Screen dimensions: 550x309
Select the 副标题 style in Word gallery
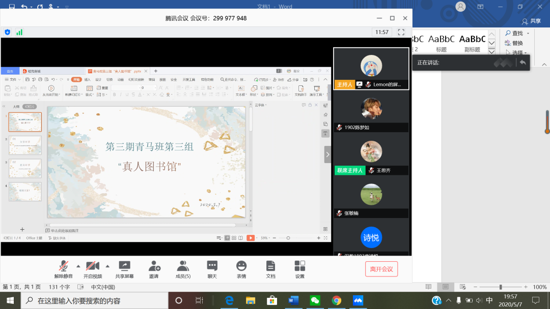coord(472,43)
